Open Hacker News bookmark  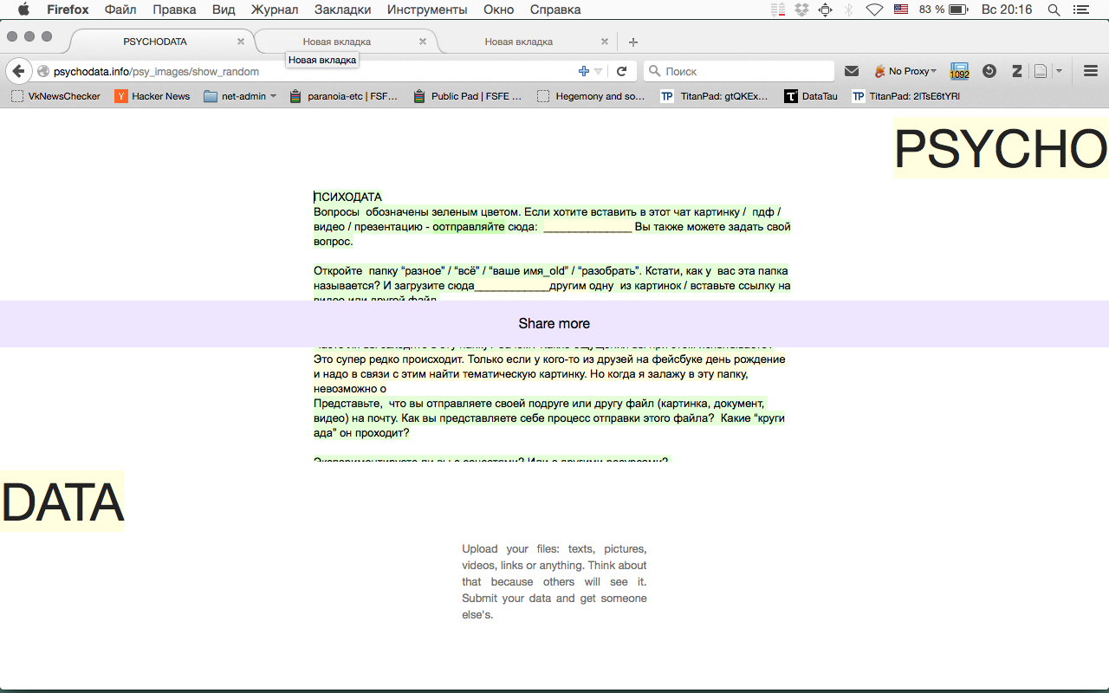tap(152, 96)
